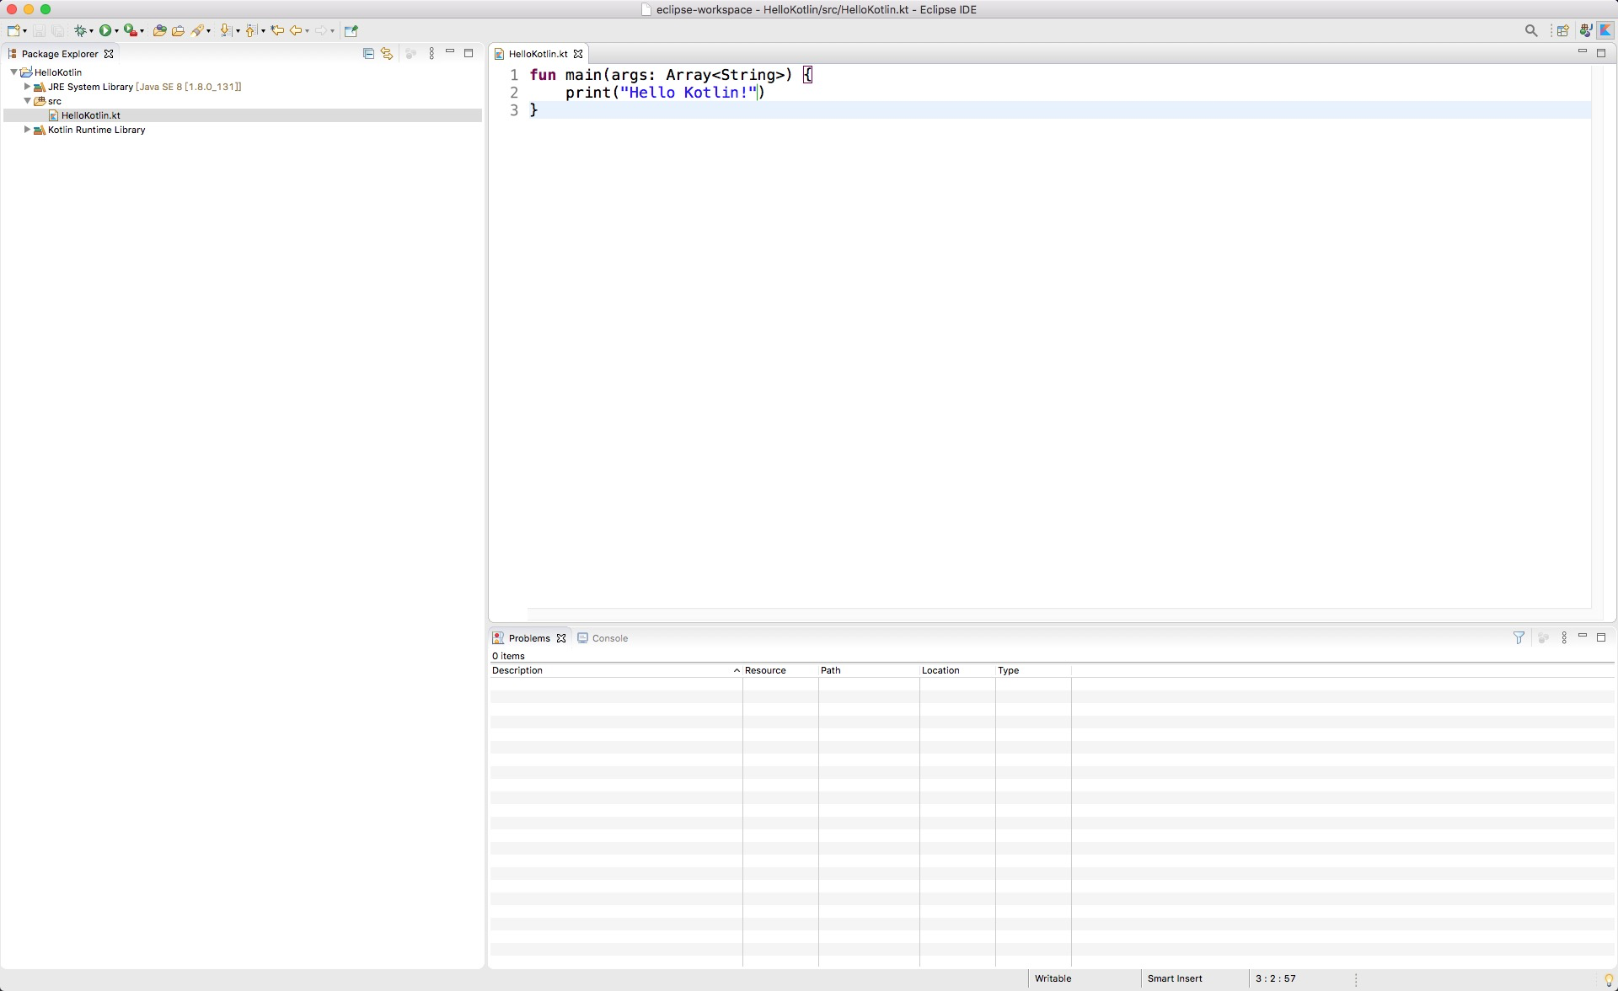The height and width of the screenshot is (991, 1618).
Task: Select the Kotlin Runtime Library entry
Action: pos(97,130)
